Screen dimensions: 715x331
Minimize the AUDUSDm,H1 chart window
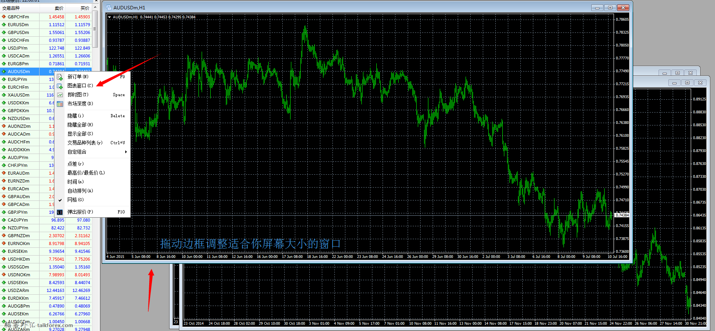click(x=597, y=7)
